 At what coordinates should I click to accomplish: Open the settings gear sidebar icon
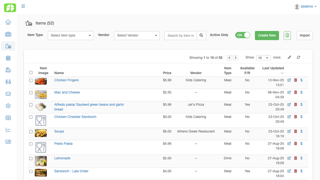(x=8, y=106)
